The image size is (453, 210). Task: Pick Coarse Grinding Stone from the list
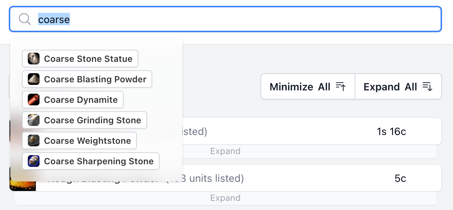click(92, 120)
